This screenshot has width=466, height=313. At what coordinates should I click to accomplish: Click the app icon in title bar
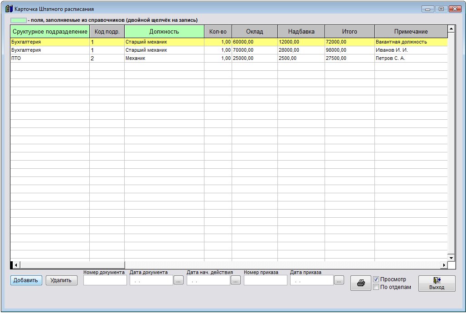pos(9,9)
